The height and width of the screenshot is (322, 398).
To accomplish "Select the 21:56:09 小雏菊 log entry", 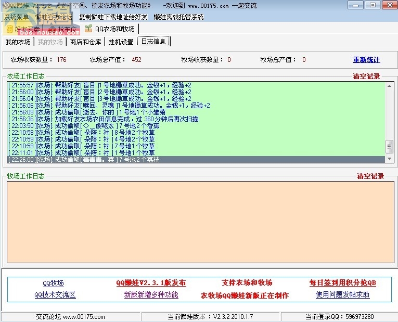I will click(x=196, y=112).
